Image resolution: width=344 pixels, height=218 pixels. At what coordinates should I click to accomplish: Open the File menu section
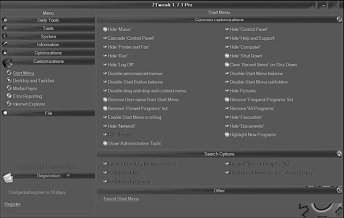click(48, 113)
